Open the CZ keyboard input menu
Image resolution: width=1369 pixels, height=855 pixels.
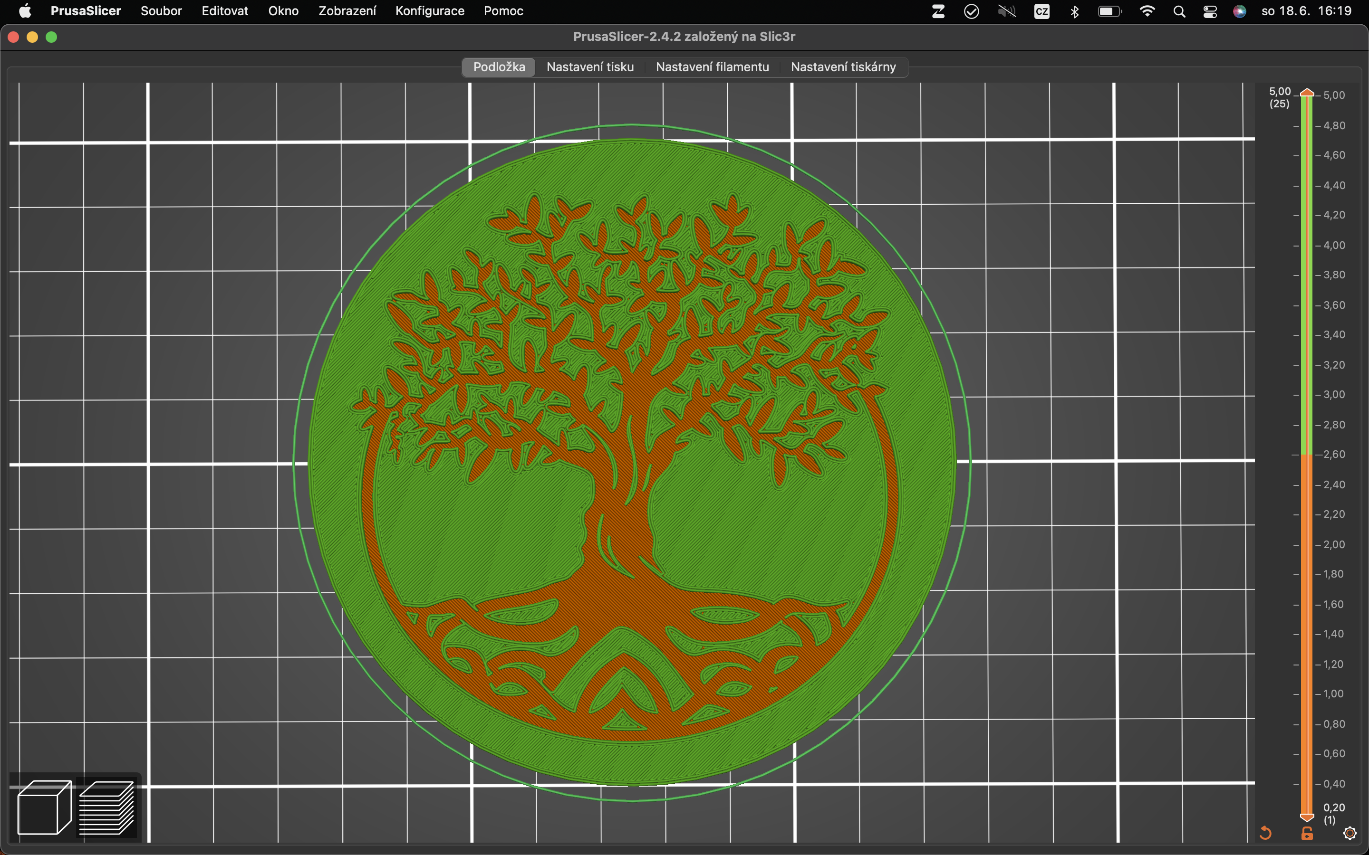tap(1041, 11)
